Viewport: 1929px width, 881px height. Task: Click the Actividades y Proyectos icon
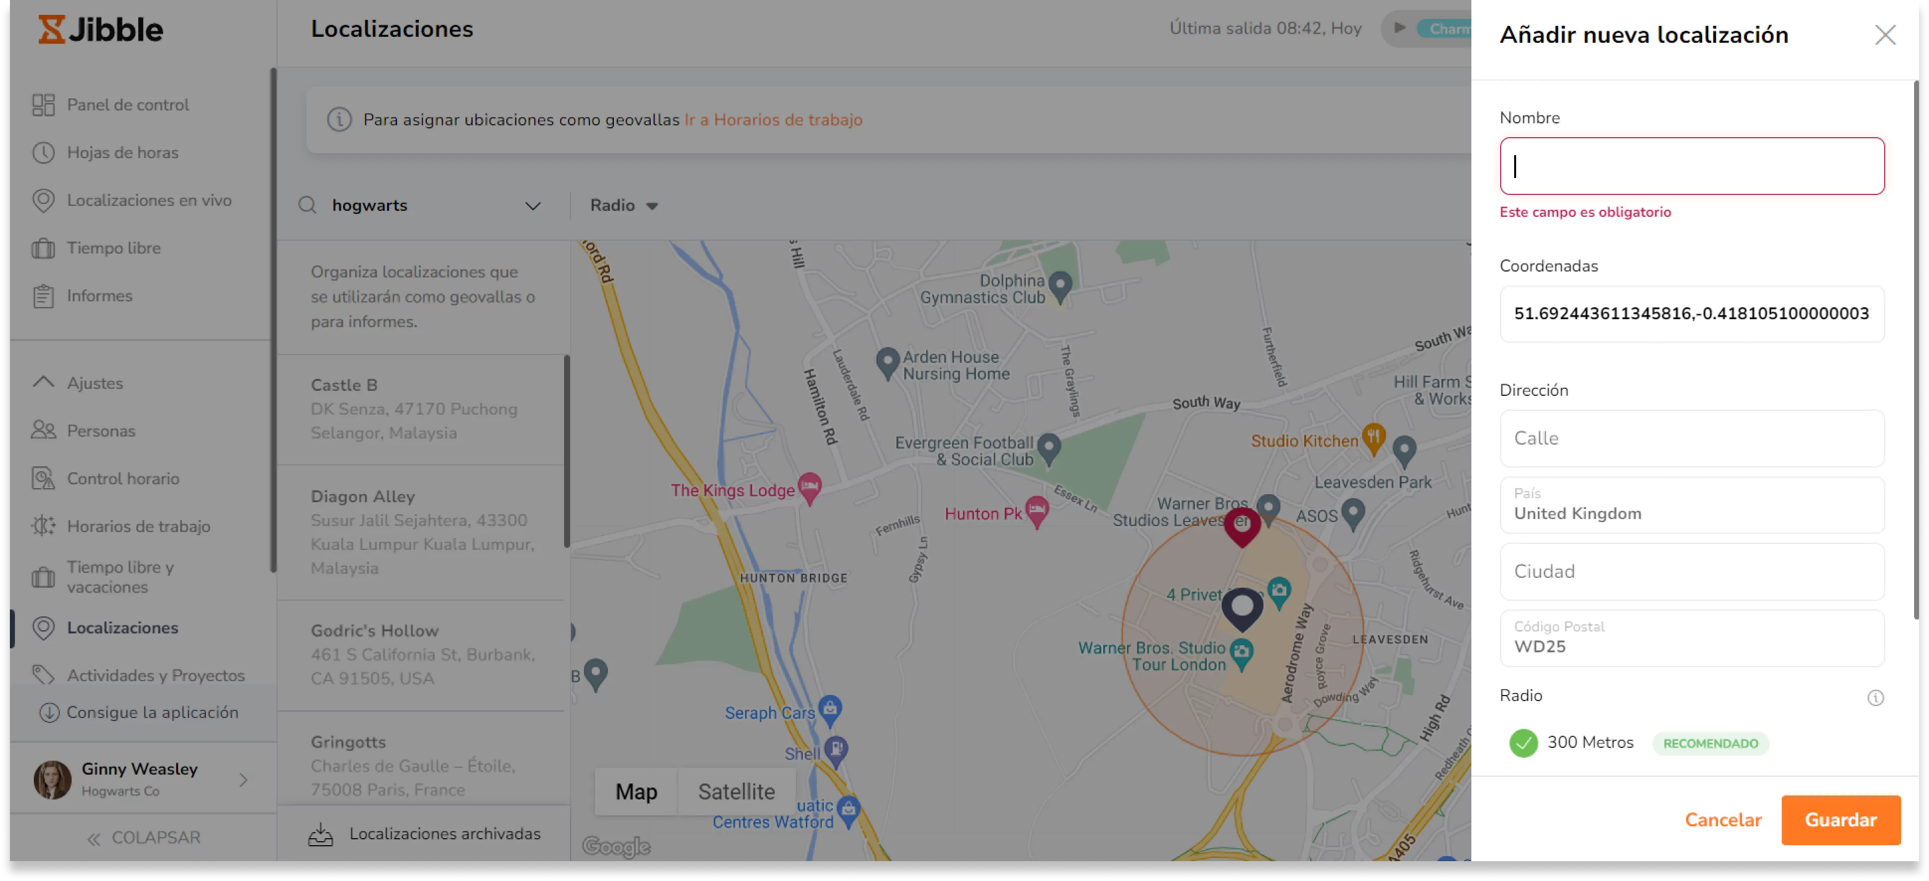click(x=44, y=674)
